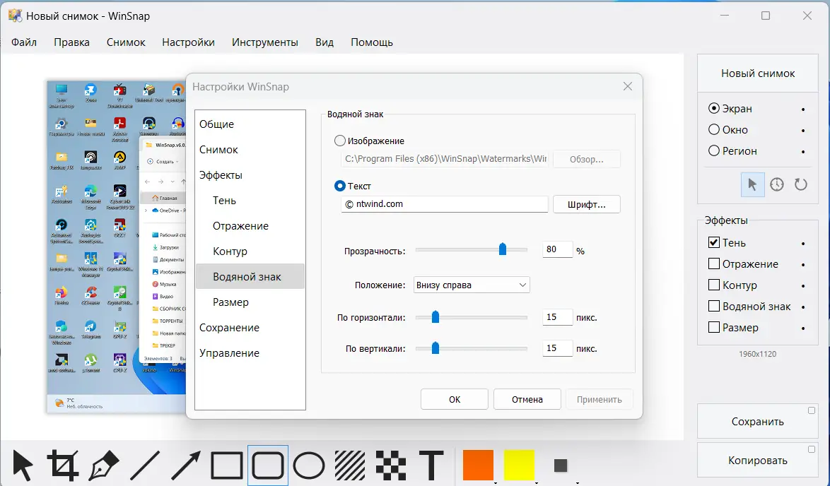The width and height of the screenshot is (830, 486).
Task: Open the Снимок menu
Action: click(126, 42)
